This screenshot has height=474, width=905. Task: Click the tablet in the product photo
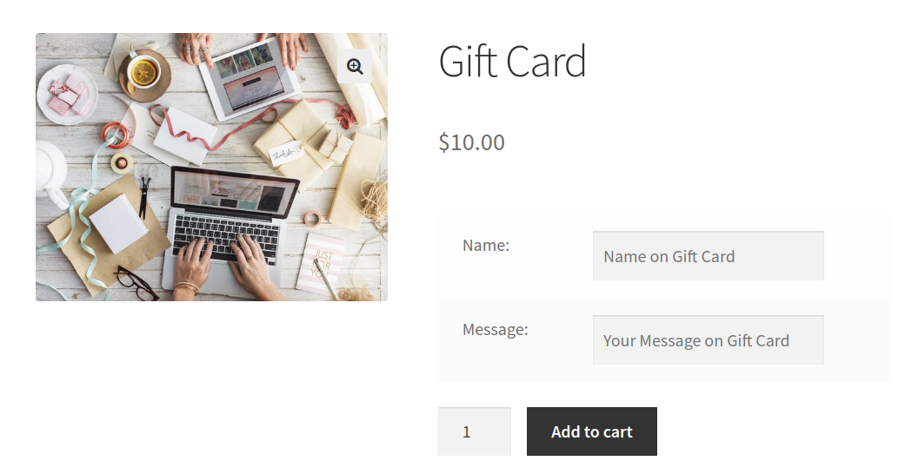tap(250, 76)
